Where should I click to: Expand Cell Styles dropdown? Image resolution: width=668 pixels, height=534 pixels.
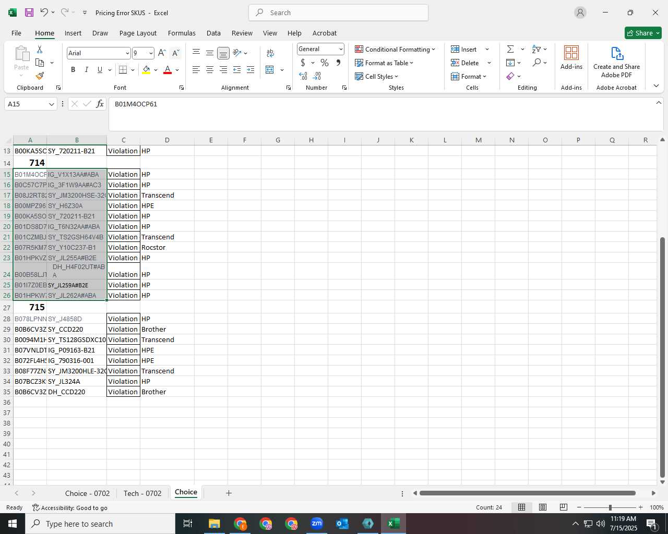click(x=376, y=76)
